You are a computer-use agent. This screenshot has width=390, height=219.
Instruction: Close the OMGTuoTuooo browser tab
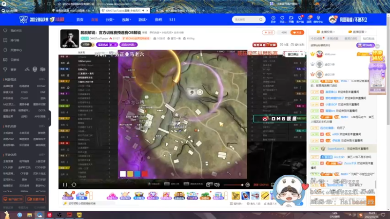[147, 10]
